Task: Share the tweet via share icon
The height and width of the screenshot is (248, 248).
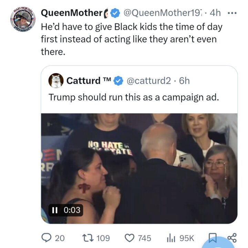Action: [x=232, y=238]
